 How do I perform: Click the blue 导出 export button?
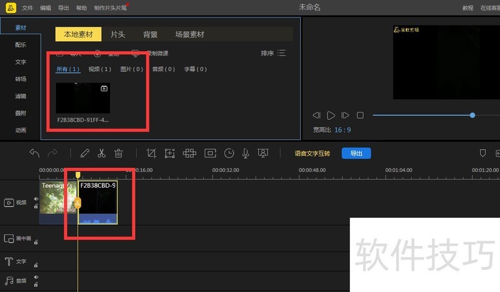[356, 153]
